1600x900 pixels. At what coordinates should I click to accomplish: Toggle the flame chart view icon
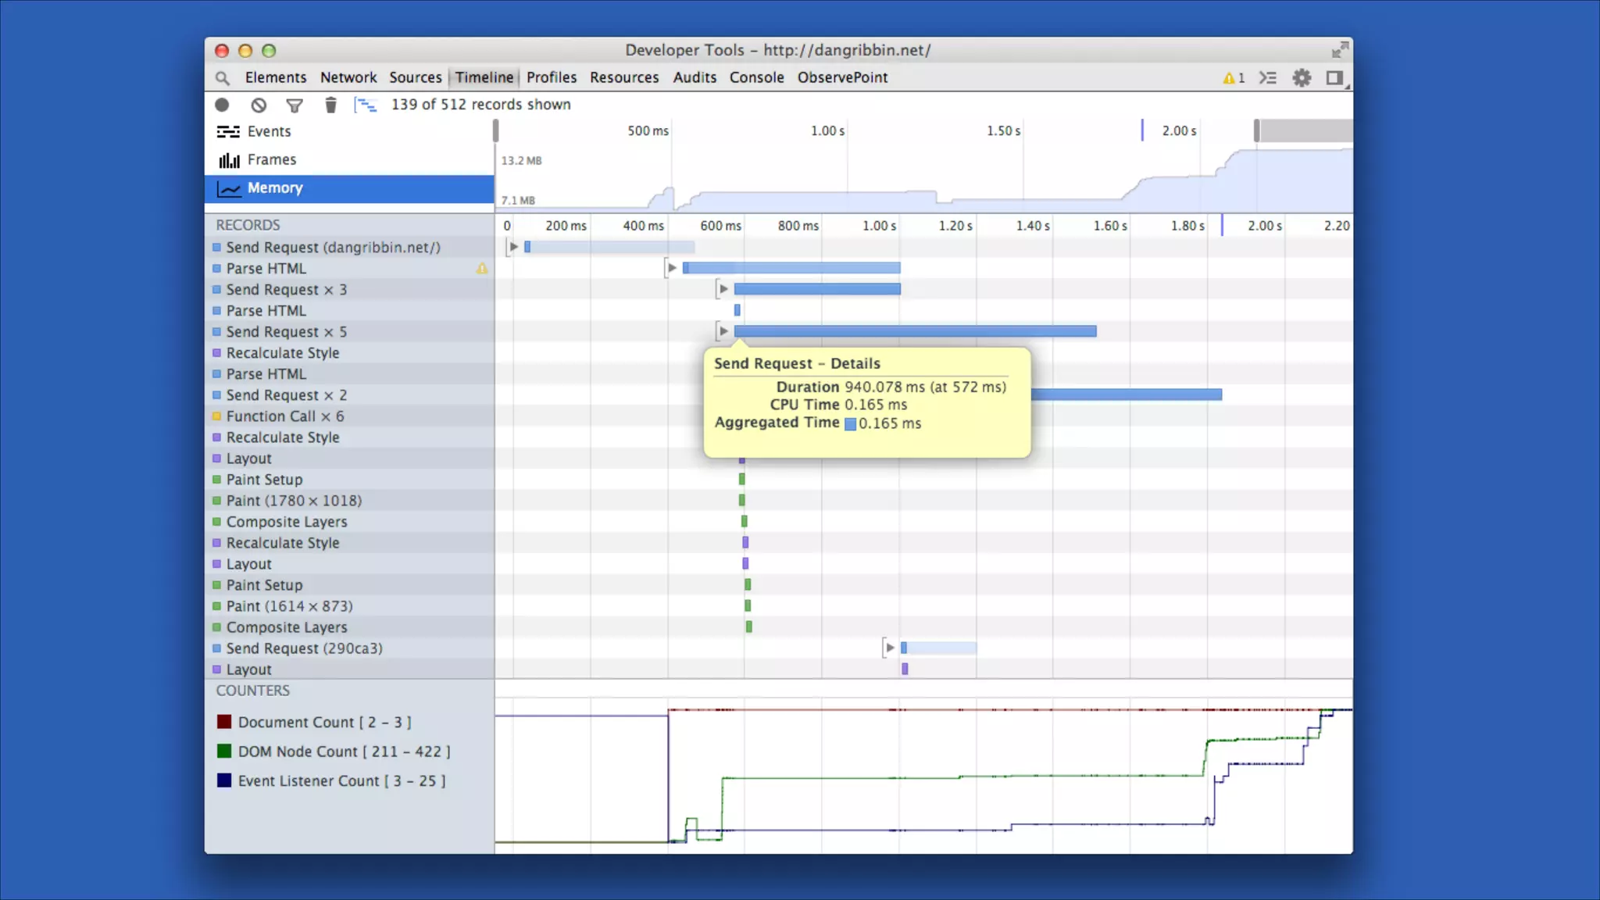(x=365, y=105)
